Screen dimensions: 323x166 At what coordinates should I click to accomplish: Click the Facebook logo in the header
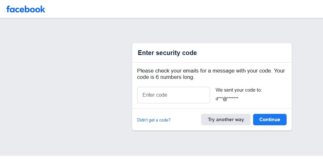(26, 9)
